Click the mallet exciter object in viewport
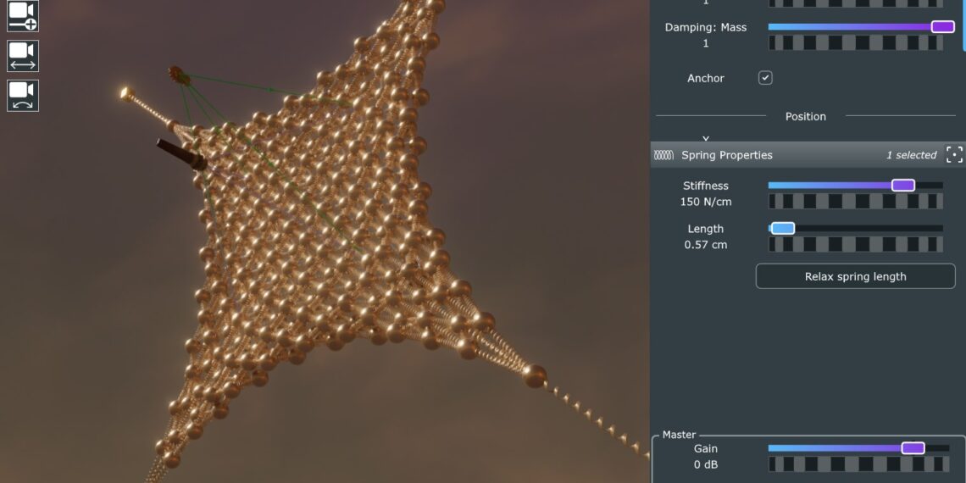Screen dimensions: 966x483 point(178,75)
